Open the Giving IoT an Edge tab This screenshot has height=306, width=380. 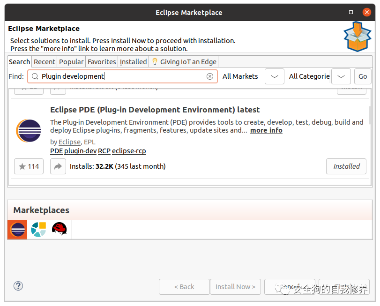point(184,62)
